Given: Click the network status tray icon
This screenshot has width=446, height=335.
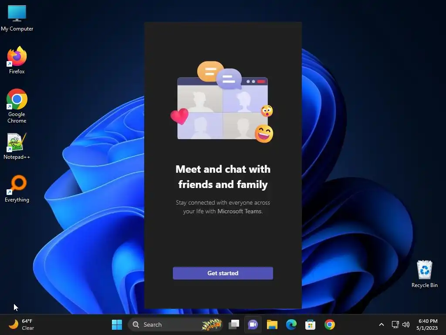Looking at the screenshot, I should [395, 325].
